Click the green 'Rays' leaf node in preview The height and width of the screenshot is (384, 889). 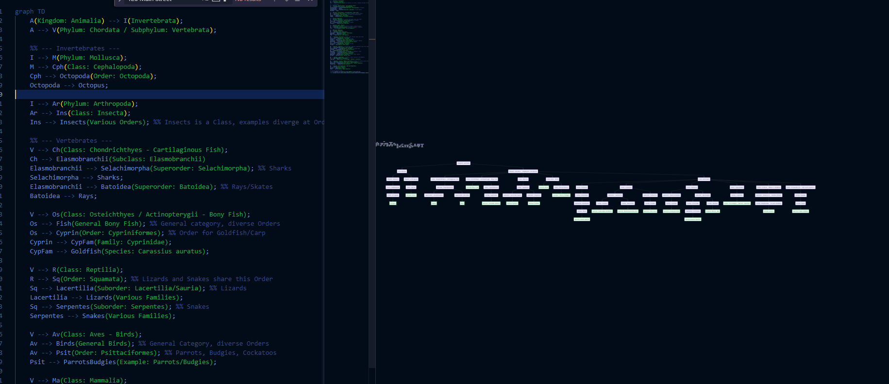(462, 203)
